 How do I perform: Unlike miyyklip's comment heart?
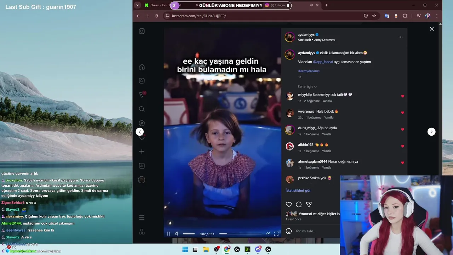click(402, 96)
